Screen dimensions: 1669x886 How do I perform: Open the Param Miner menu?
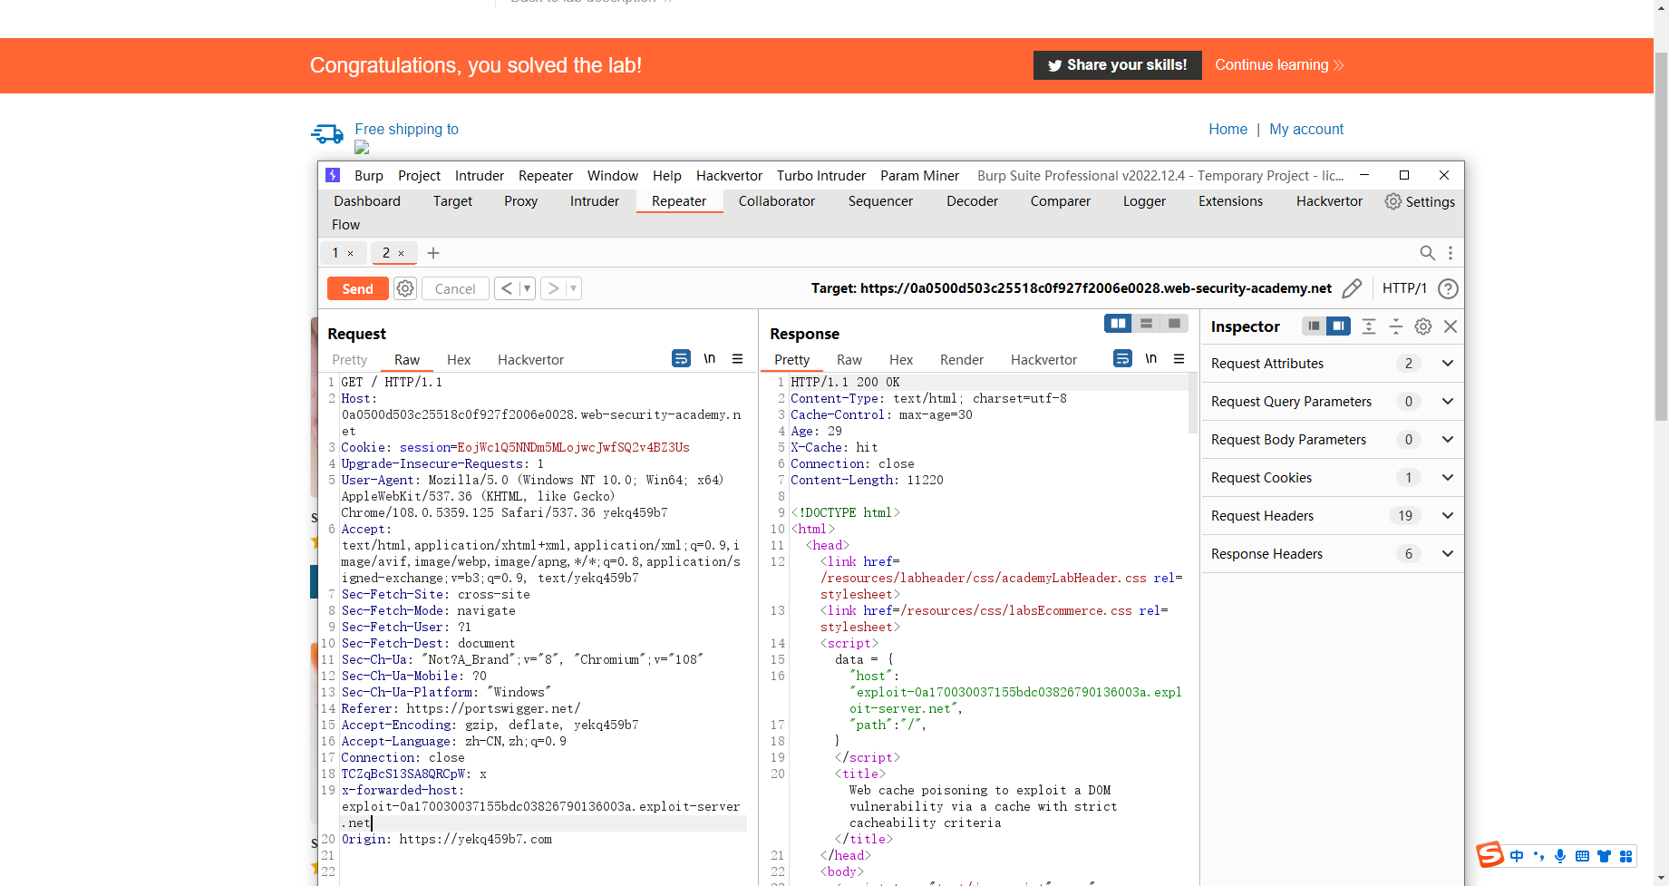point(919,176)
